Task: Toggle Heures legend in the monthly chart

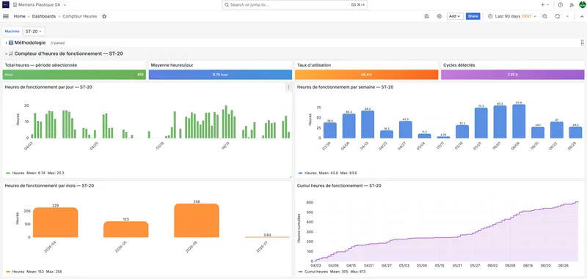Action: point(18,272)
